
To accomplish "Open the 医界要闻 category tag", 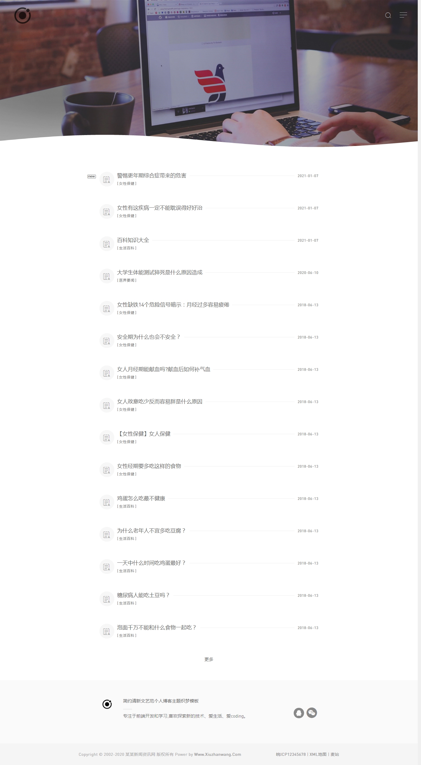I will (127, 280).
